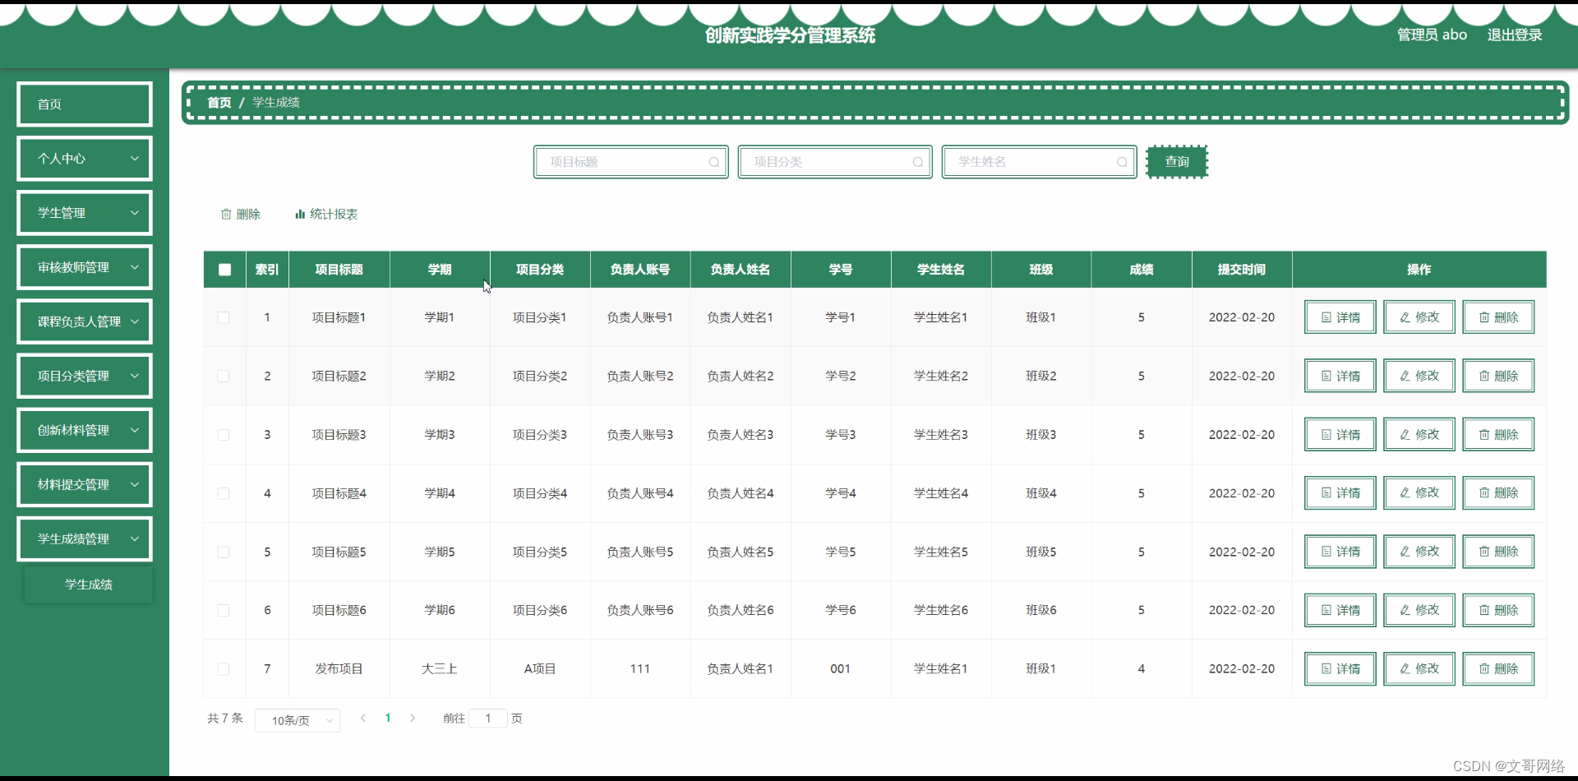Open the 10条/页 page size dropdown

click(x=298, y=720)
